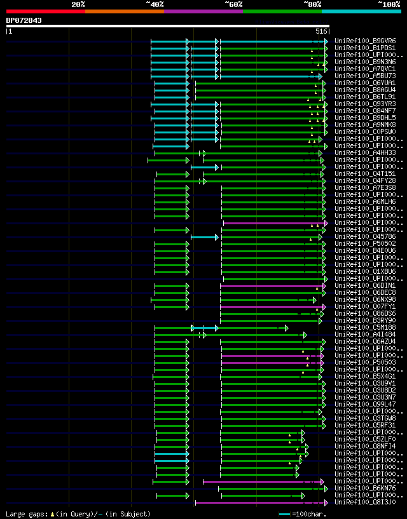The width and height of the screenshot is (407, 519).
Task: Select the UniRef100_A7E3S8 label
Action: click(x=365, y=187)
